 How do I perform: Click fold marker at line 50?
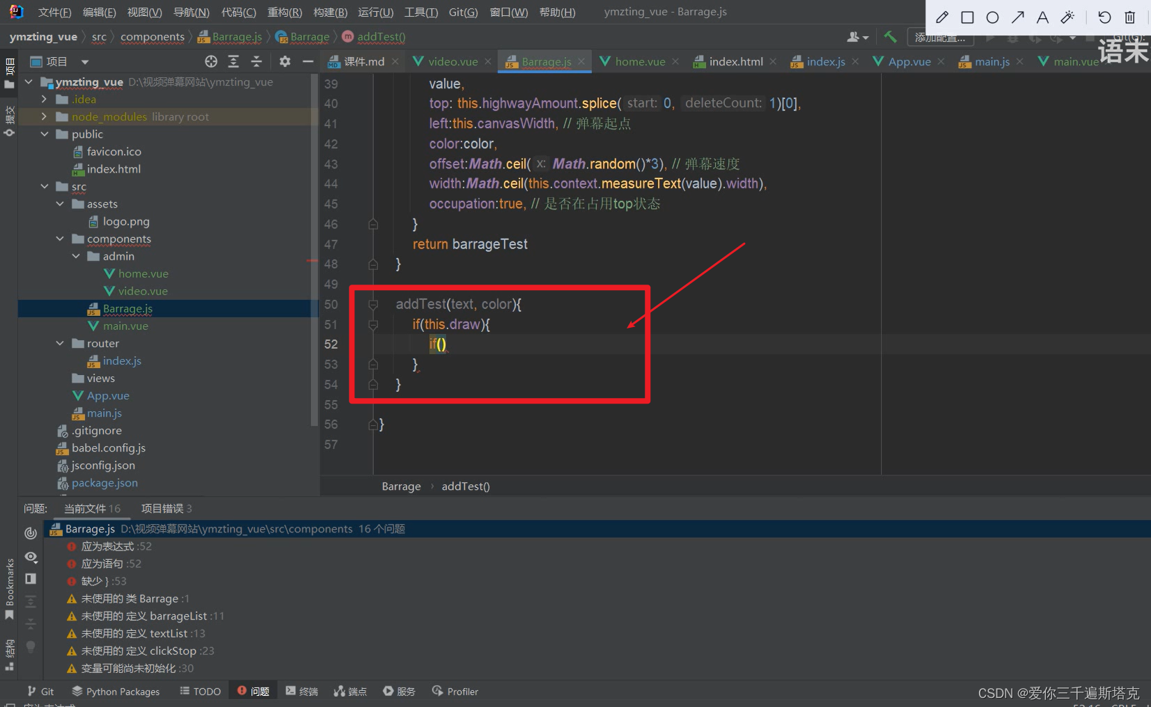coord(373,305)
